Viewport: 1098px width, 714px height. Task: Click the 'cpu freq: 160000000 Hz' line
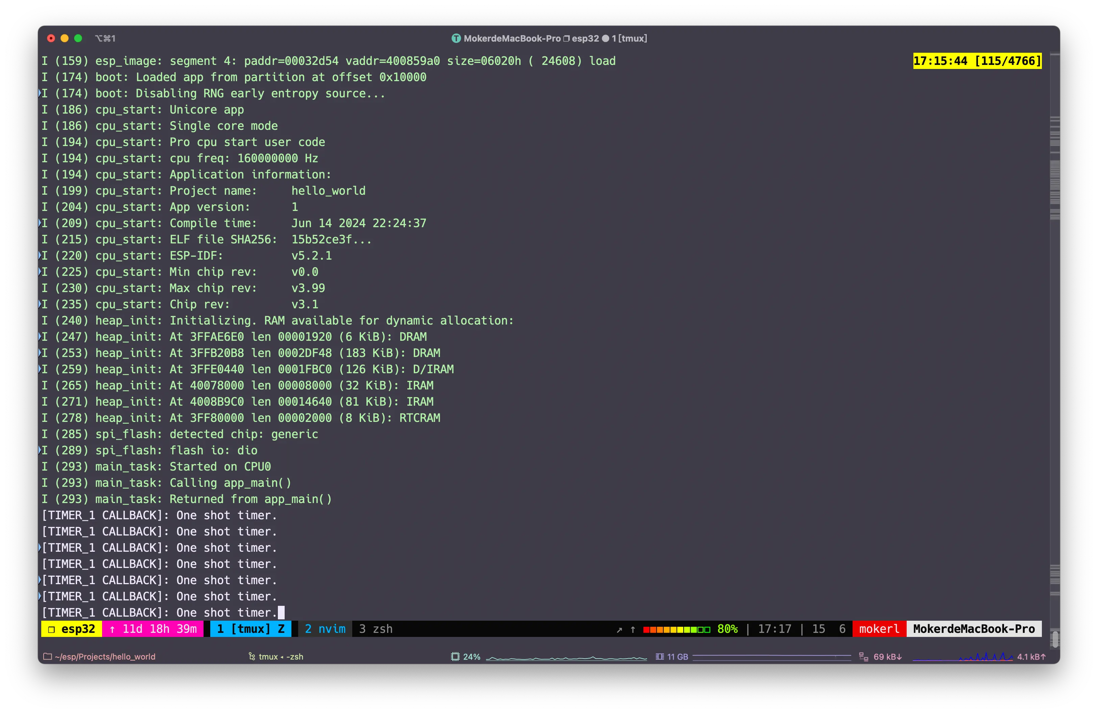tap(180, 158)
